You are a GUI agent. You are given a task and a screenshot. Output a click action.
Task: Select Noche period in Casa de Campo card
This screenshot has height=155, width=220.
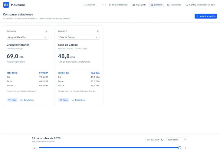[79, 85]
